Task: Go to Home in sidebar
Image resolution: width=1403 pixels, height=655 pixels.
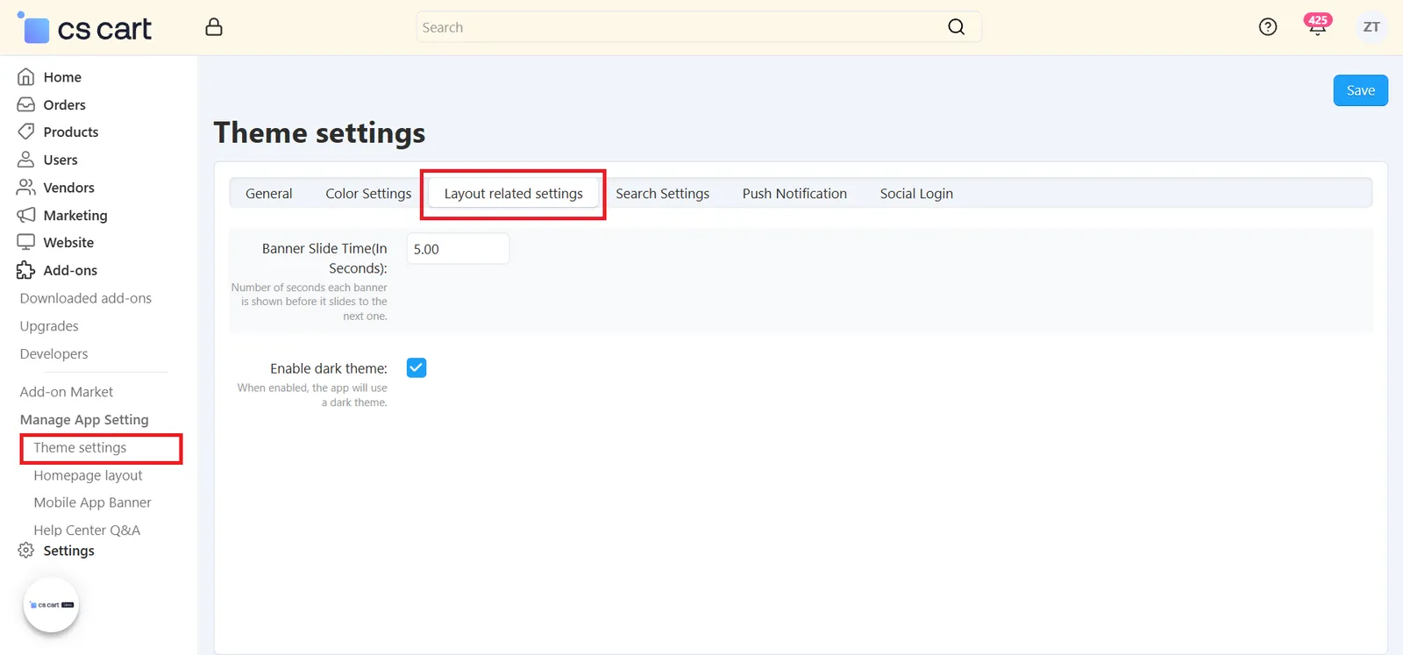Action: (x=62, y=77)
